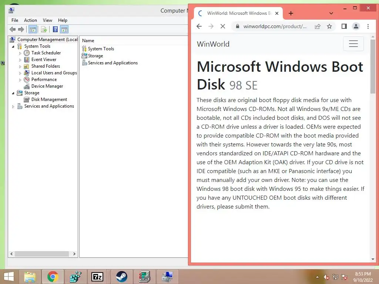Collapse the System Tools tree node
The height and width of the screenshot is (284, 379).
pos(13,46)
